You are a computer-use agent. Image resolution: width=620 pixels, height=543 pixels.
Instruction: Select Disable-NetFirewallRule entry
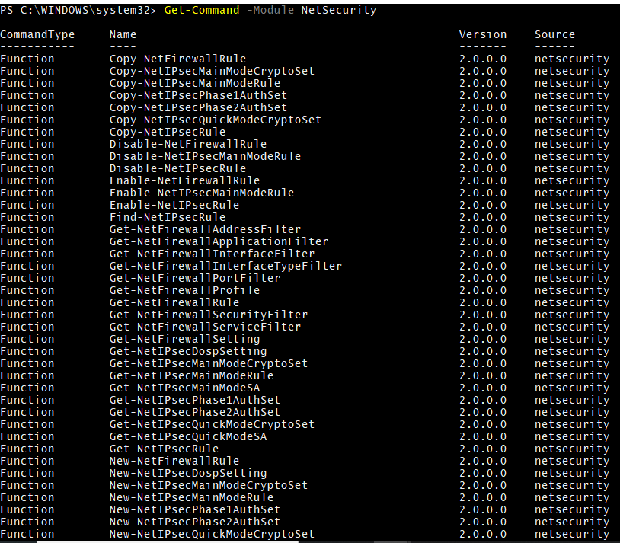tap(188, 145)
